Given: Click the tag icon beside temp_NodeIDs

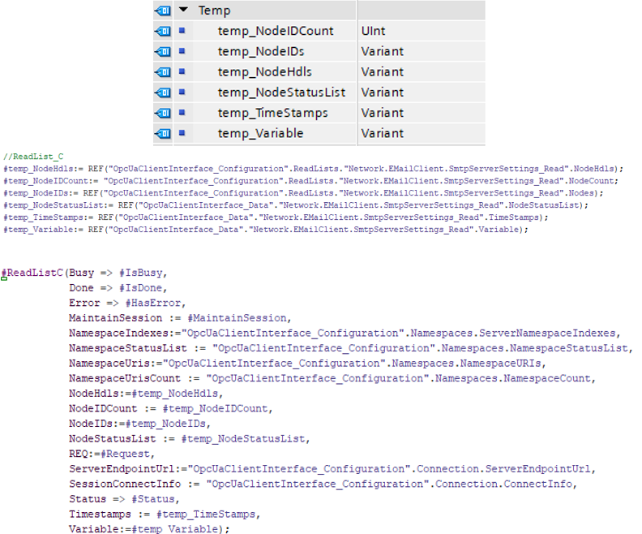Looking at the screenshot, I should coord(161,51).
